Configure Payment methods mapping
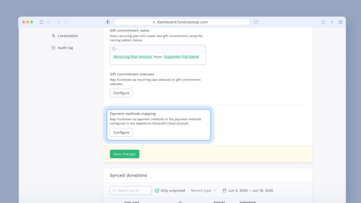Screen dimensions: 361x203 (121, 132)
